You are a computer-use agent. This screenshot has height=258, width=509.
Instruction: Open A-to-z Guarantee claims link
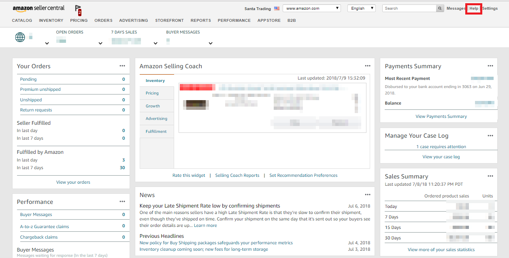click(x=45, y=227)
